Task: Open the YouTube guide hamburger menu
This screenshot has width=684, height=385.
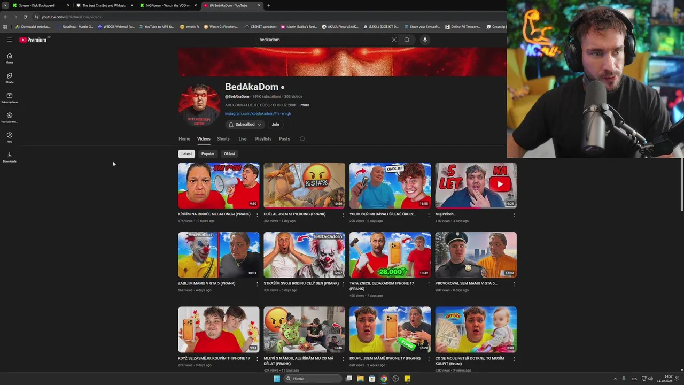Action: point(9,40)
